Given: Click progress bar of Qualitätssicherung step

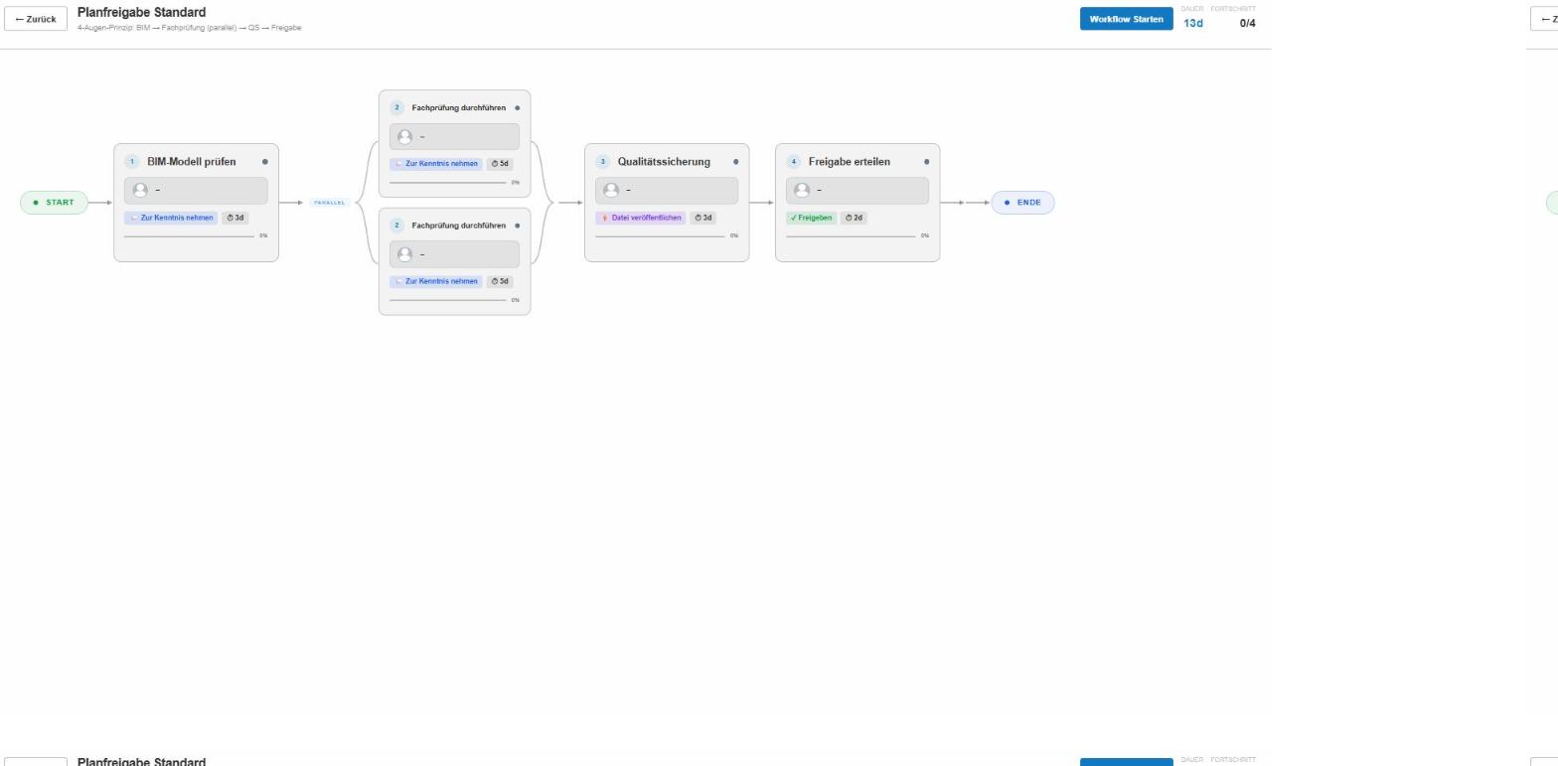Looking at the screenshot, I should click(x=660, y=236).
